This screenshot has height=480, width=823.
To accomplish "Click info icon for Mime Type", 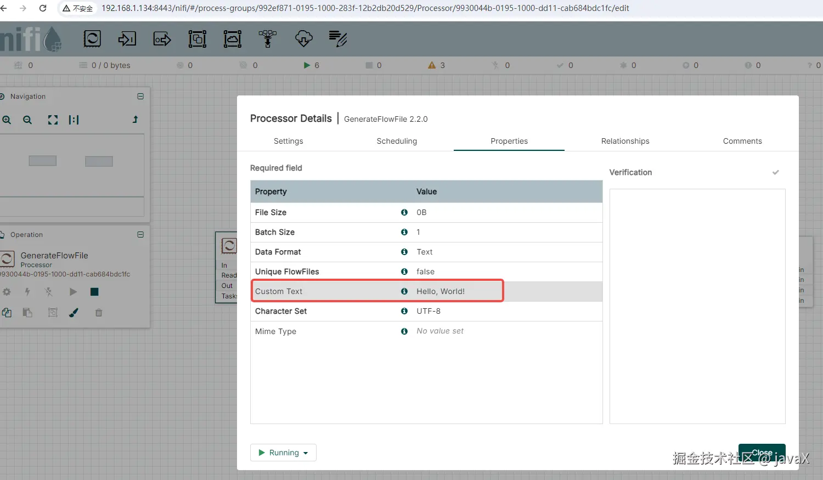I will pos(404,331).
